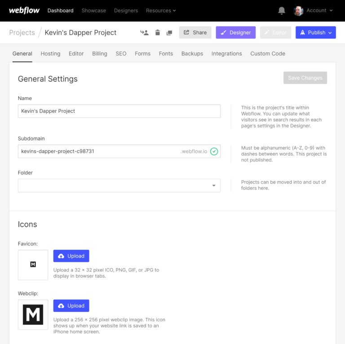This screenshot has height=344, width=345.
Task: Click the project Name input field
Action: coord(119,111)
